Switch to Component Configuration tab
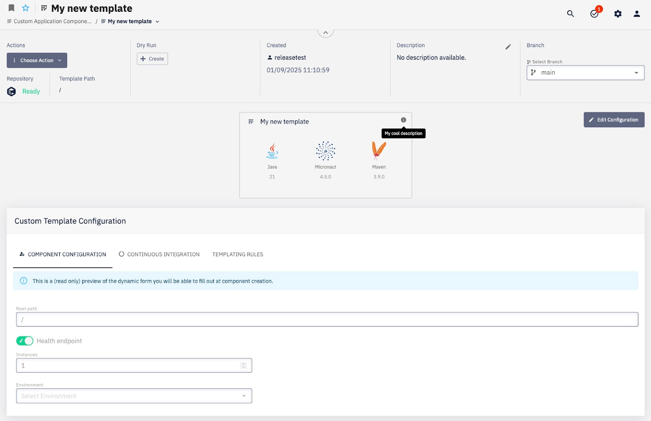Screen dimensions: 651x421 (63, 254)
